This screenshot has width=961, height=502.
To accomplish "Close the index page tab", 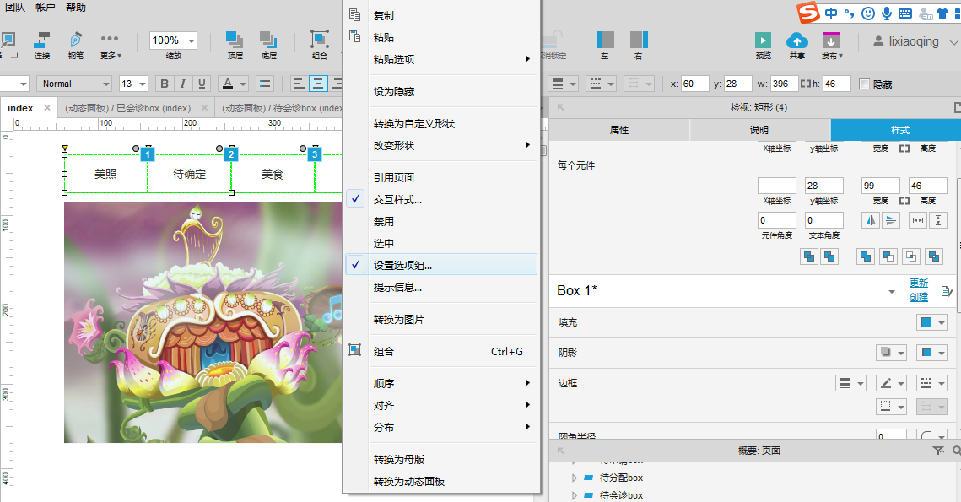I will click(x=47, y=108).
